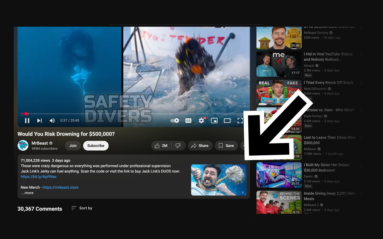Viewport: 383px width, 239px height.
Task: Switch to theater mode
Action: click(x=227, y=120)
